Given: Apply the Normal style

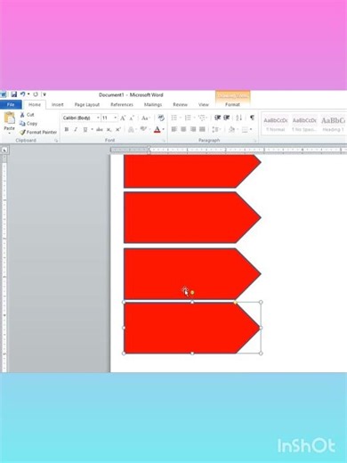Looking at the screenshot, I should (276, 125).
